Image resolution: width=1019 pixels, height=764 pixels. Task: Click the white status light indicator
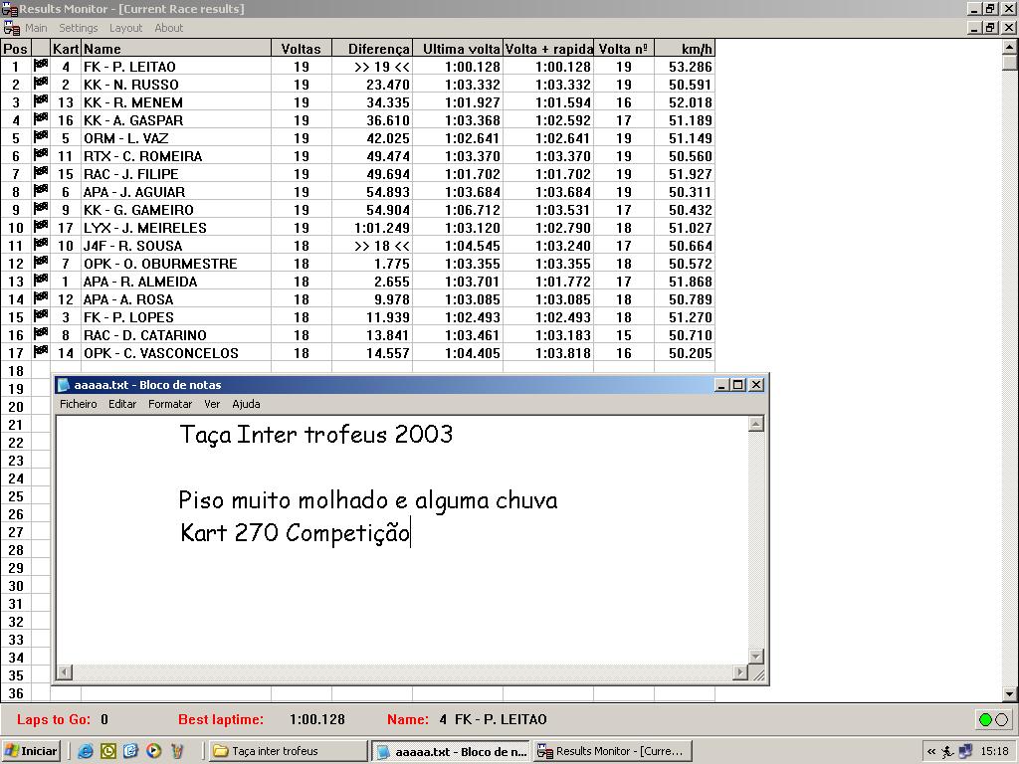pos(1001,719)
